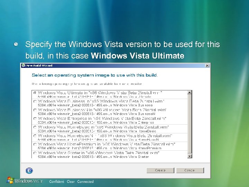Choose Windows Vista HomeBasicN radio option
The image size is (249, 187).
(35, 136)
